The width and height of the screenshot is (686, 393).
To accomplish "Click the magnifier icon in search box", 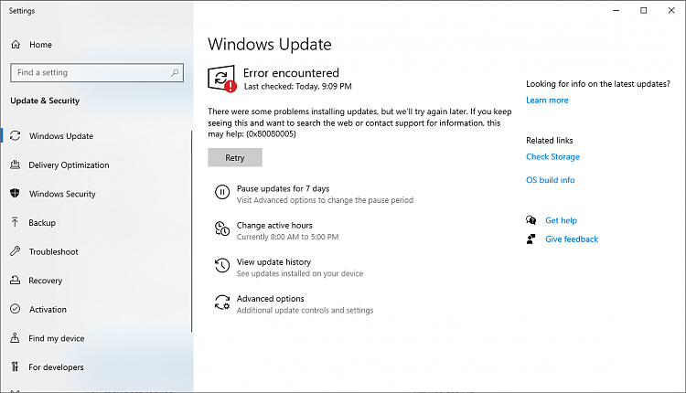I will point(175,72).
